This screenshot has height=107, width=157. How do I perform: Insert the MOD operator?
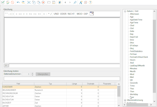pos(80,14)
